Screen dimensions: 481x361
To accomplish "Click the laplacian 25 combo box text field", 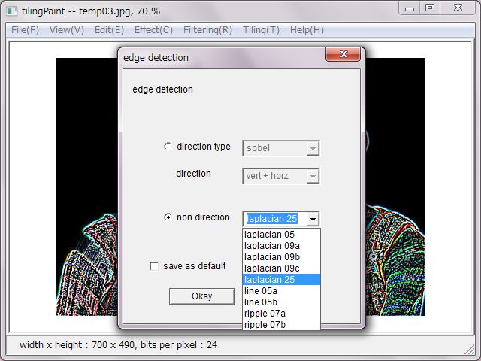I will pyautogui.click(x=274, y=219).
